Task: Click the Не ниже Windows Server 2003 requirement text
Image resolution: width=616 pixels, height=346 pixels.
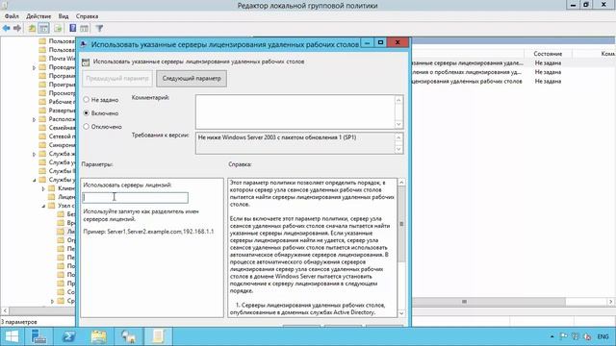Action: [x=277, y=137]
